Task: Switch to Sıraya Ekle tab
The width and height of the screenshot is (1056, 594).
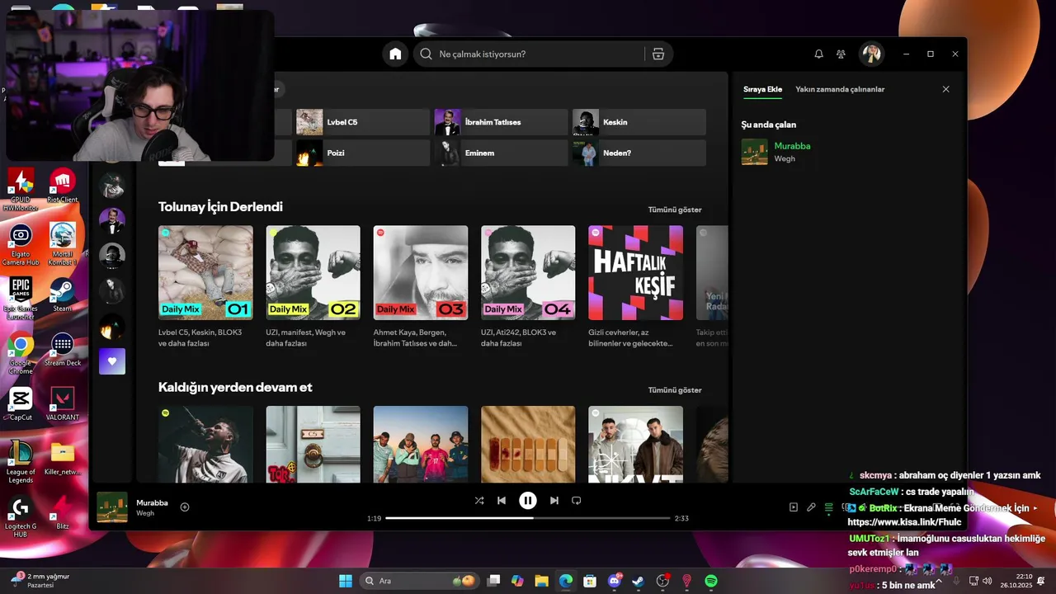Action: (762, 89)
